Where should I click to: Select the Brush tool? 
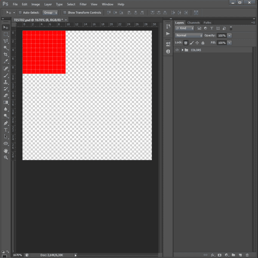6,76
